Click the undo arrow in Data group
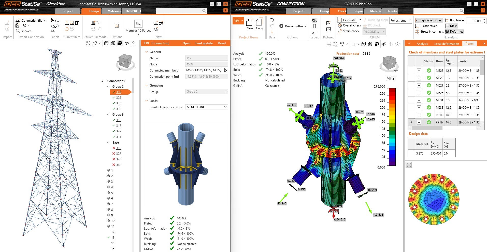This screenshot has height=252, width=487. click(x=272, y=20)
